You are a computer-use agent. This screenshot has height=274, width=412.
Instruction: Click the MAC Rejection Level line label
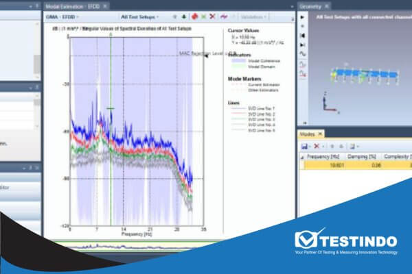207,53
